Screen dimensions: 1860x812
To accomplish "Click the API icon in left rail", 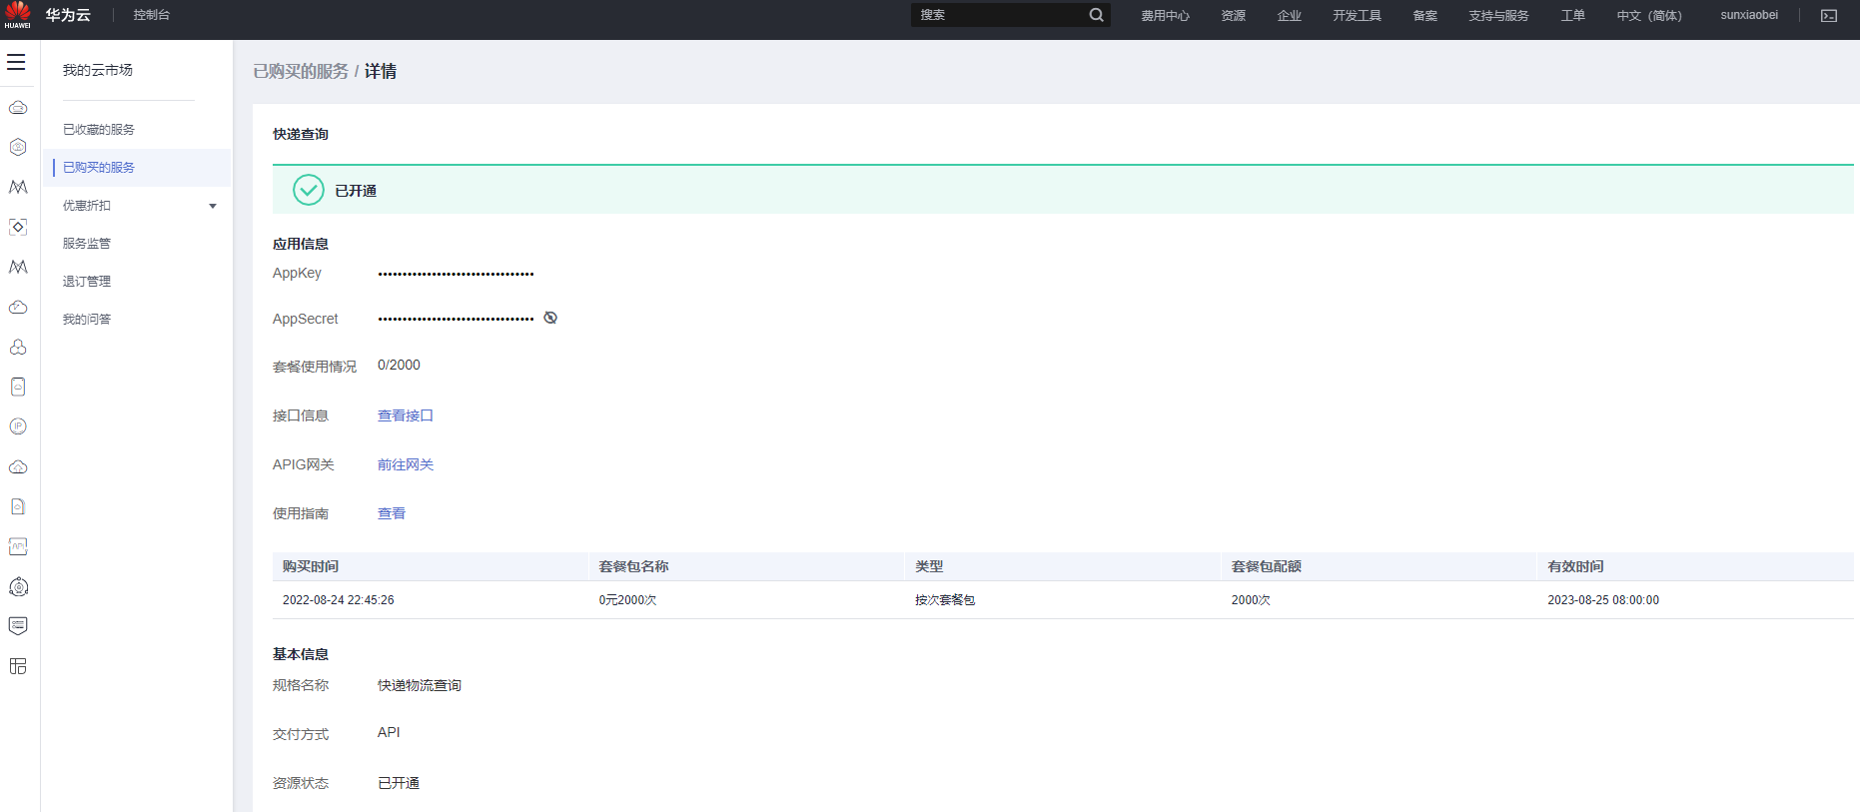I will 18,546.
